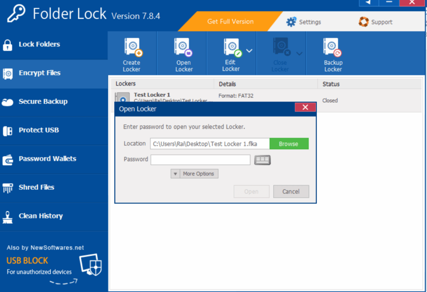Click the Get Full Version tab
427x292 pixels.
click(230, 22)
